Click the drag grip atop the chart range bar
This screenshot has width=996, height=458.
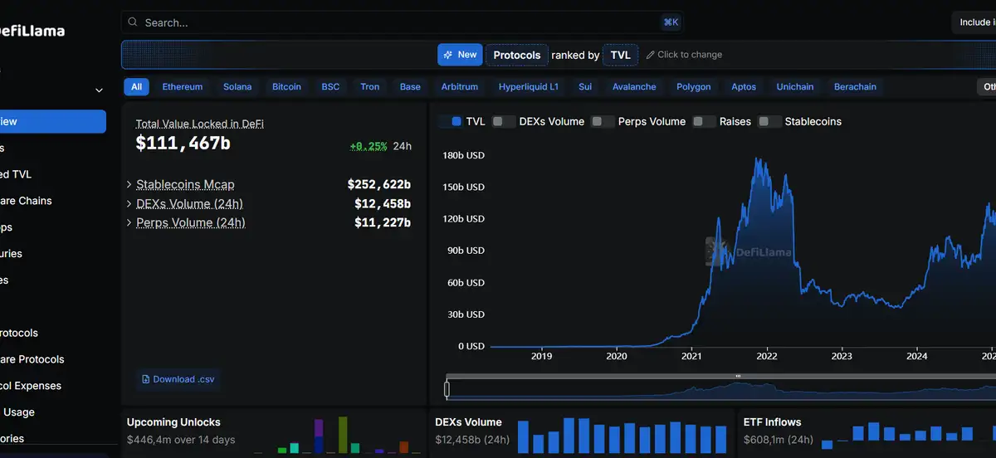coord(738,376)
